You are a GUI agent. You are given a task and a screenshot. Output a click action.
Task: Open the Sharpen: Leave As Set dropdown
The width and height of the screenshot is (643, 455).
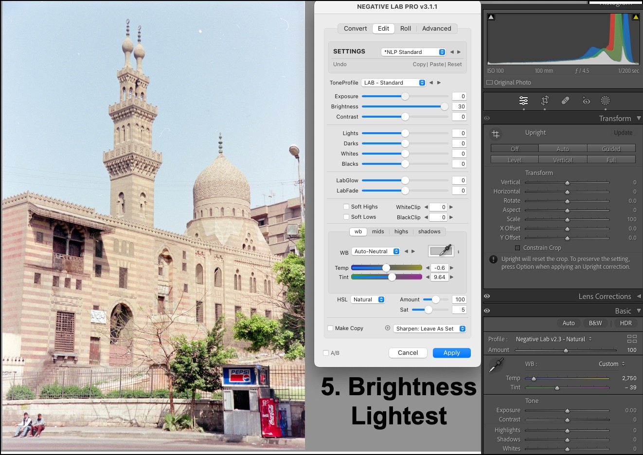[430, 329]
